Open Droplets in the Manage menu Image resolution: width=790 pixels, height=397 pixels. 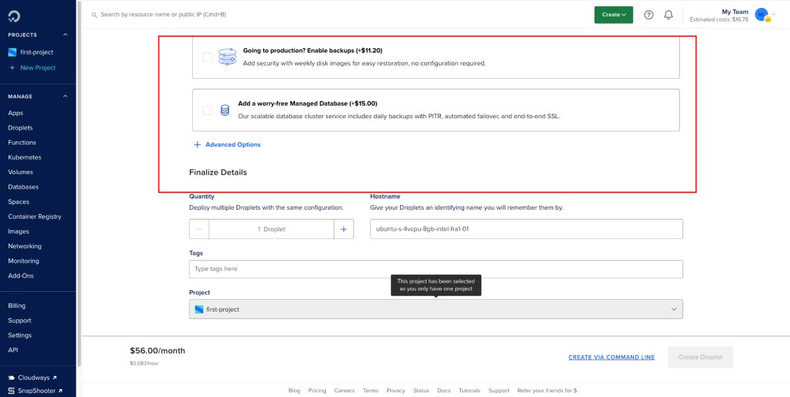pyautogui.click(x=20, y=128)
